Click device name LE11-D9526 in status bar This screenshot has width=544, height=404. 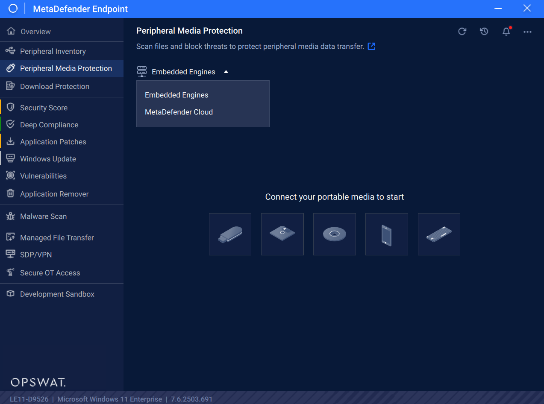(x=29, y=399)
